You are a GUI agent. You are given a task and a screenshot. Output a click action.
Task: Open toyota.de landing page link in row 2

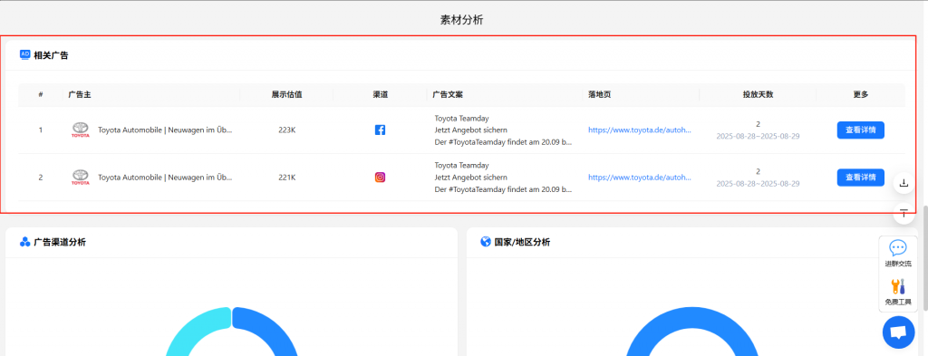(639, 177)
